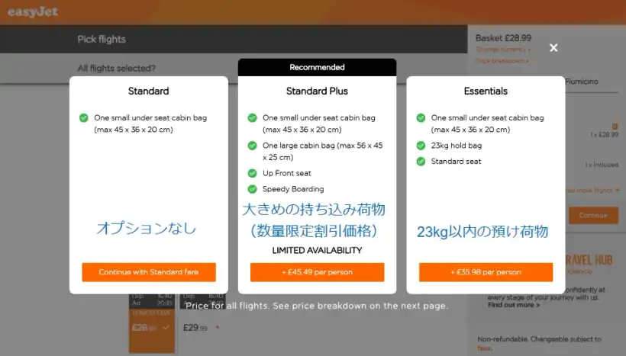626x356 pixels.
Task: Click Essentials under seat cabin bag checkmark
Action: click(421, 118)
